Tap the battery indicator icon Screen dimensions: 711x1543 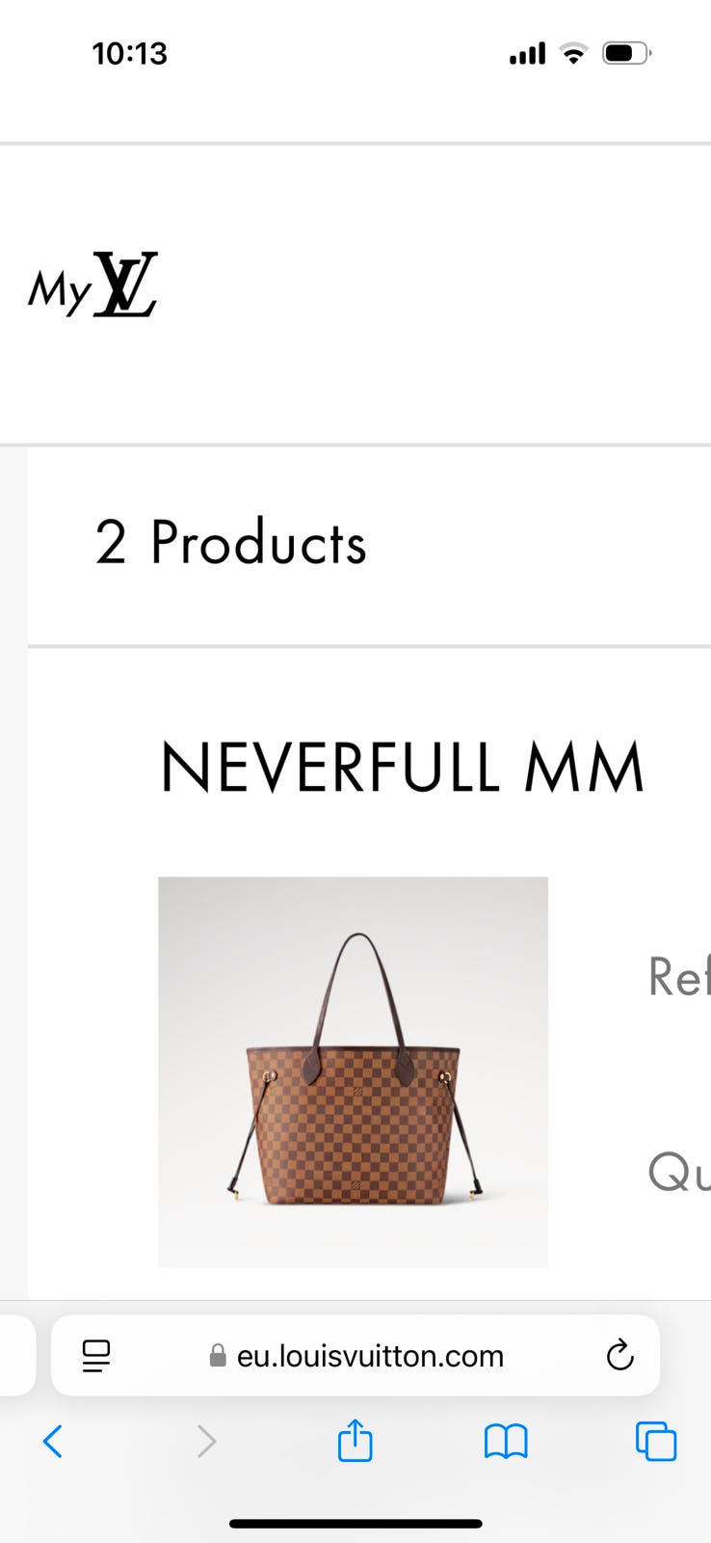(x=627, y=53)
